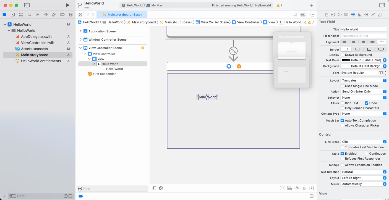The image size is (389, 200).
Task: Show the related items grid menu
Action: 80,15
